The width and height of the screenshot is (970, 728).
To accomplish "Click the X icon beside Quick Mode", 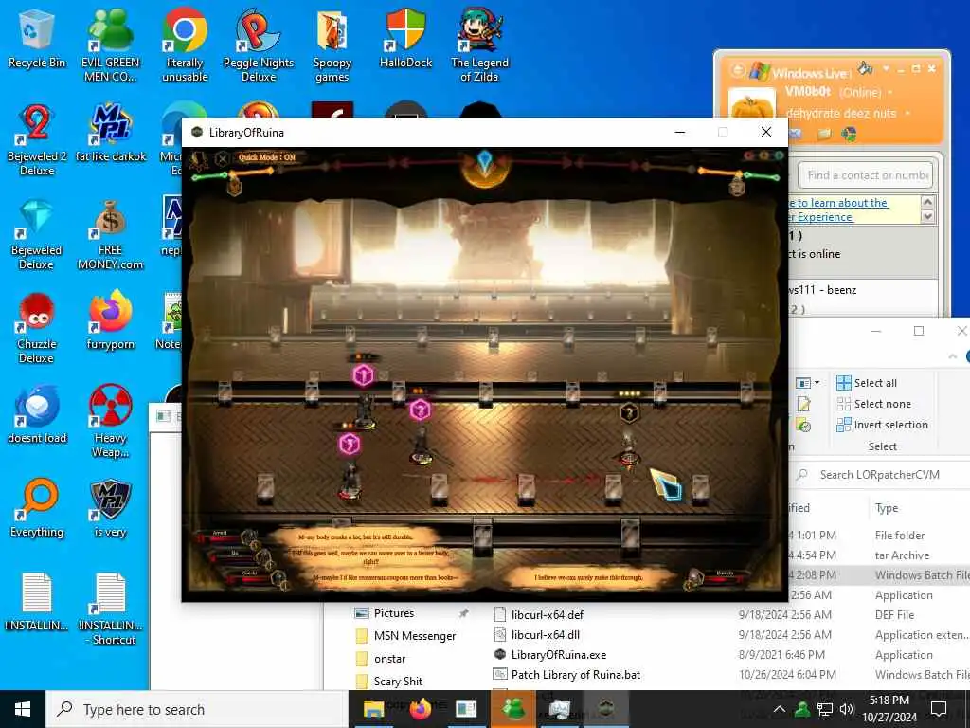I will pos(222,158).
